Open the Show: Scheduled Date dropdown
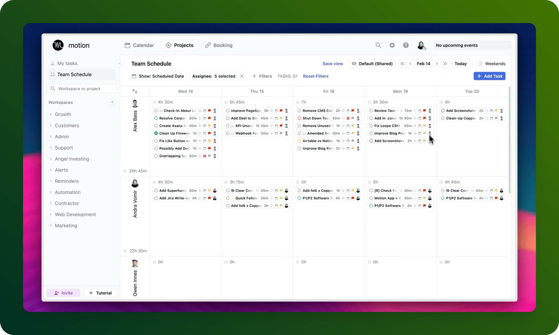 click(x=158, y=76)
